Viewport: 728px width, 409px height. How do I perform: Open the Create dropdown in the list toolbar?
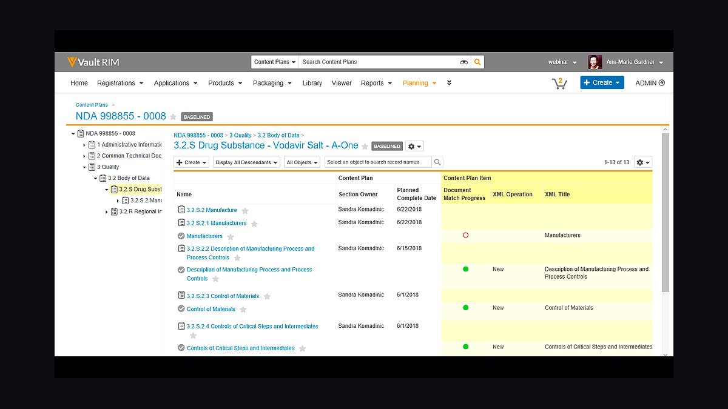(192, 162)
